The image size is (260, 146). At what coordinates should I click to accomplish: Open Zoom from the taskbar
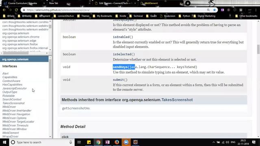pyautogui.click(x=126, y=142)
